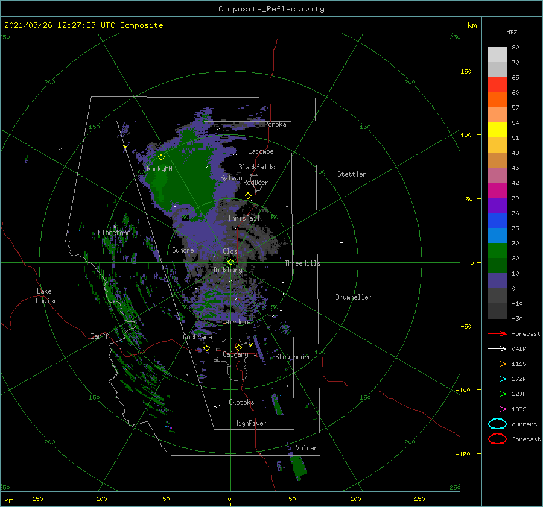The height and width of the screenshot is (507, 543).
Task: Click the Ponoka town label
Action: (275, 124)
